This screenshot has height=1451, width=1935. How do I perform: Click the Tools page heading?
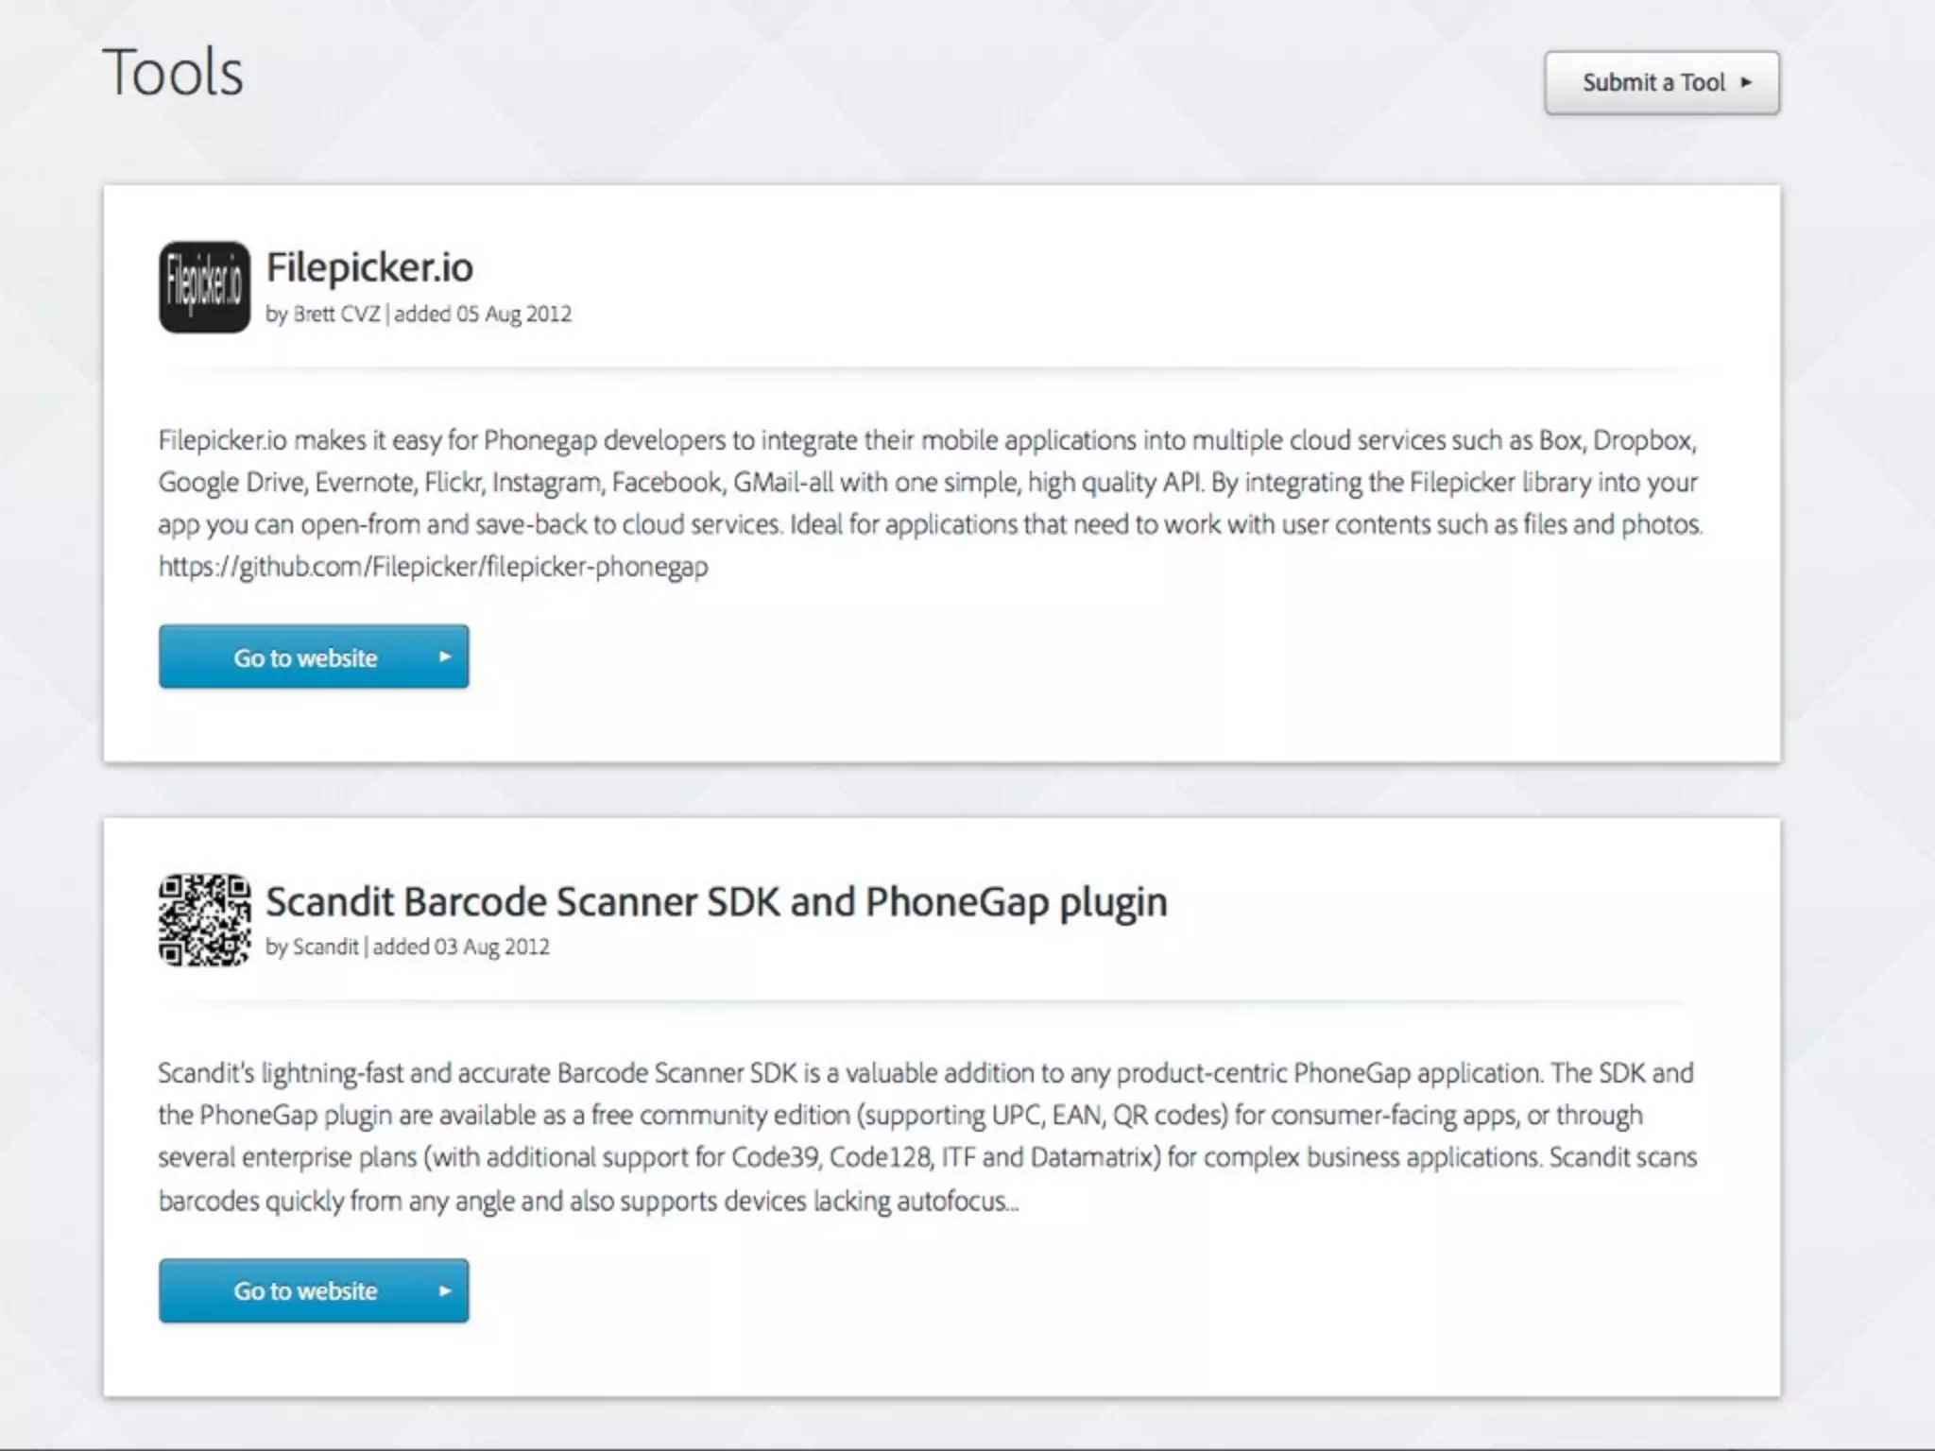click(x=173, y=73)
